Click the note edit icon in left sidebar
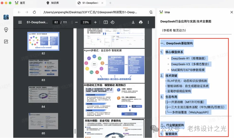Image resolution: width=234 pixels, height=138 pixels. pyautogui.click(x=6, y=42)
